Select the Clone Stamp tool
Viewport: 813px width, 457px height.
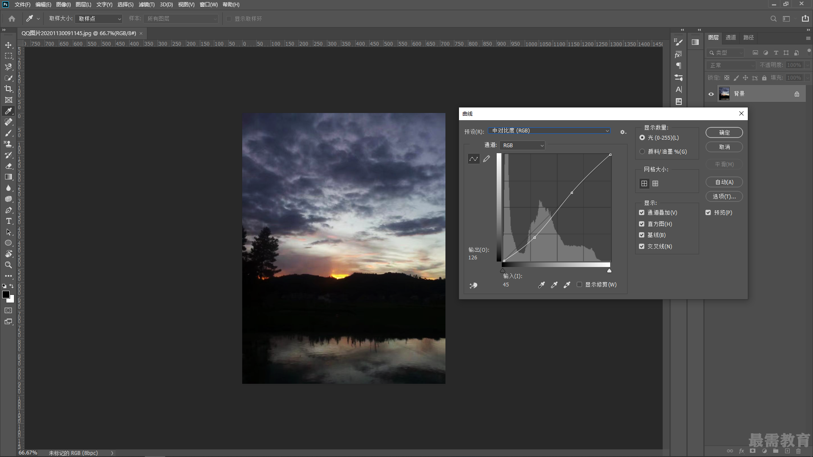pos(8,144)
